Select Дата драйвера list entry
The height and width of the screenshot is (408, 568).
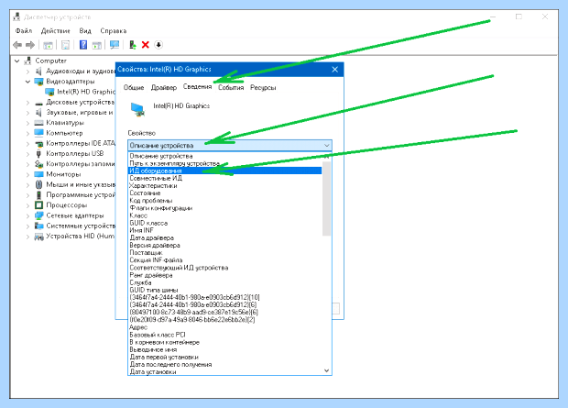225,237
